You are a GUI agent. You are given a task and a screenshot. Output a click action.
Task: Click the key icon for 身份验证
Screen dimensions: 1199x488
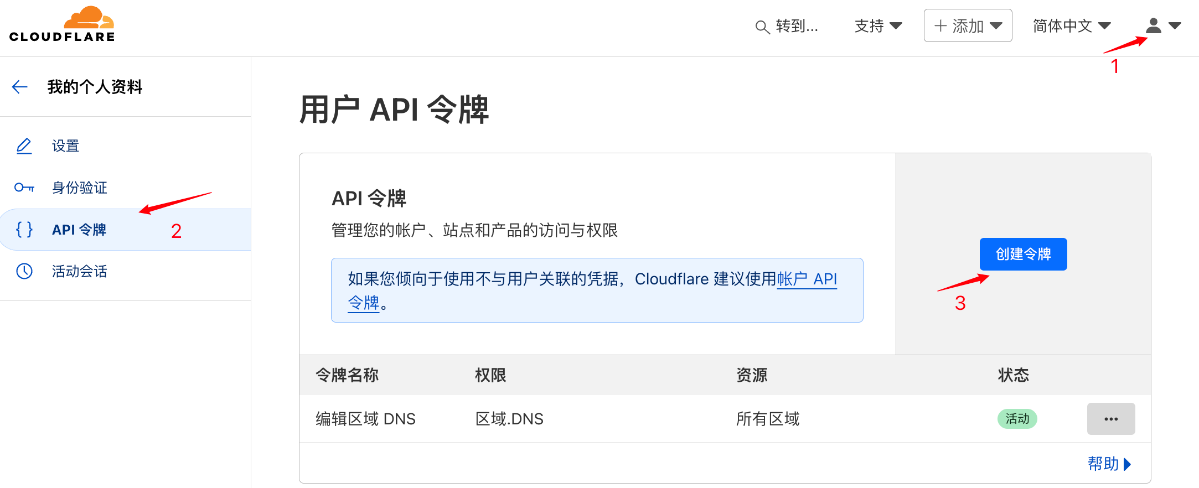coord(24,188)
